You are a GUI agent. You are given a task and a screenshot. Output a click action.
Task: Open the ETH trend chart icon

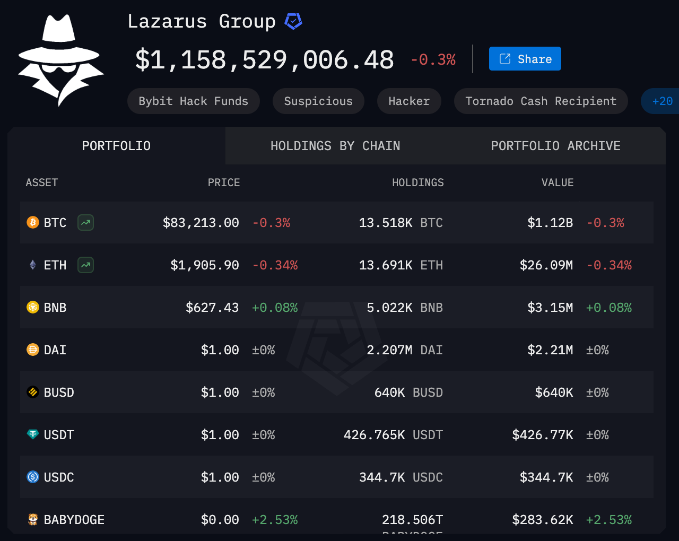pyautogui.click(x=85, y=265)
